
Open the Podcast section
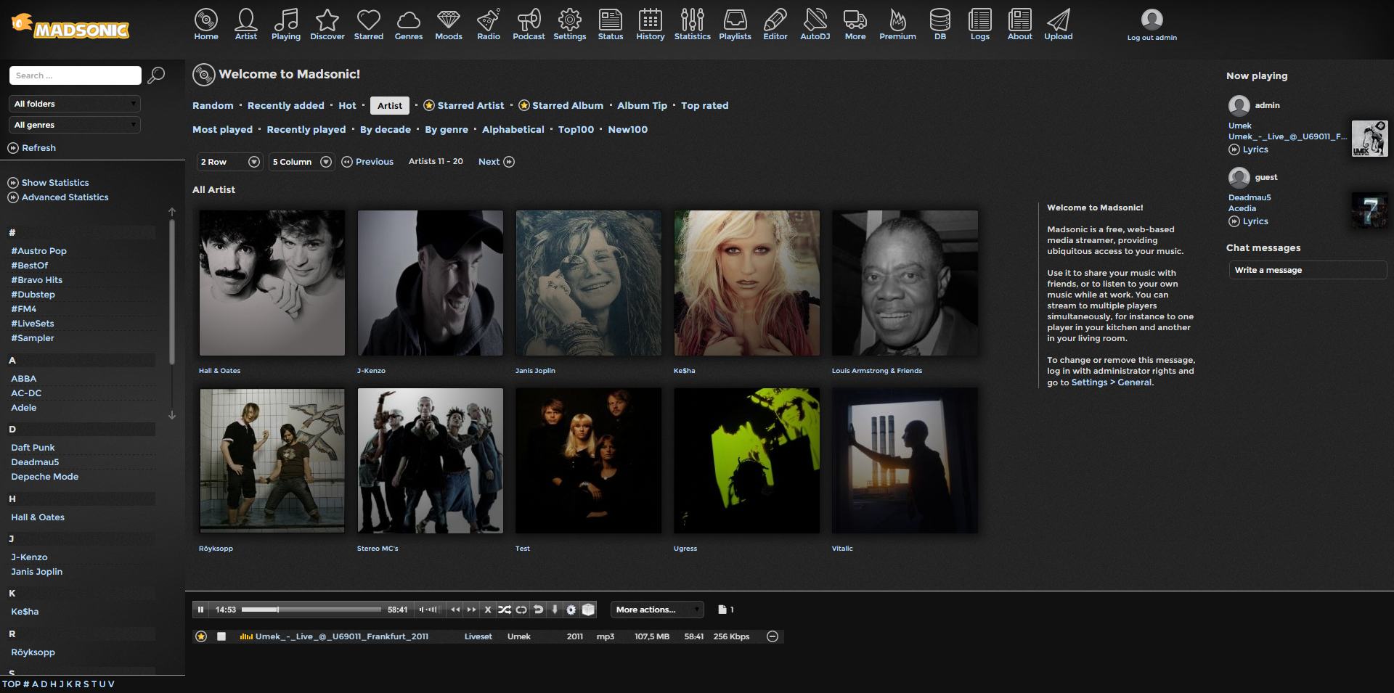click(529, 24)
